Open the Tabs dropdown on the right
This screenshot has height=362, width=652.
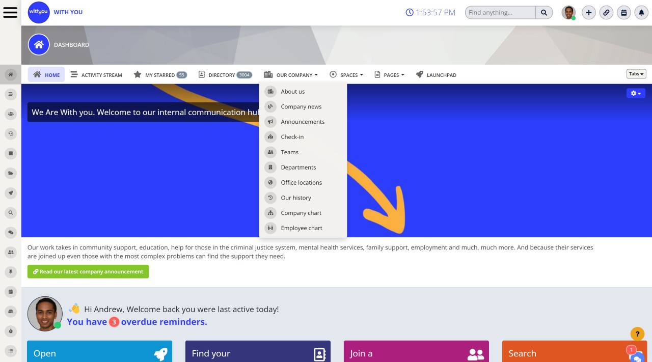pos(636,73)
